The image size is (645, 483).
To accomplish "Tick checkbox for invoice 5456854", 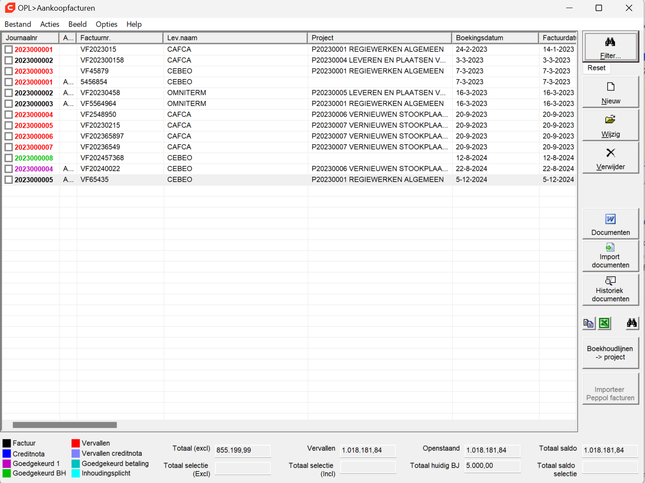I will [9, 82].
